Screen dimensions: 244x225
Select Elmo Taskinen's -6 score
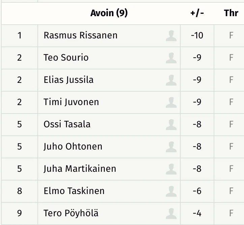pyautogui.click(x=197, y=191)
